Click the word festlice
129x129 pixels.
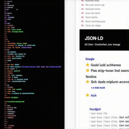point(91,77)
